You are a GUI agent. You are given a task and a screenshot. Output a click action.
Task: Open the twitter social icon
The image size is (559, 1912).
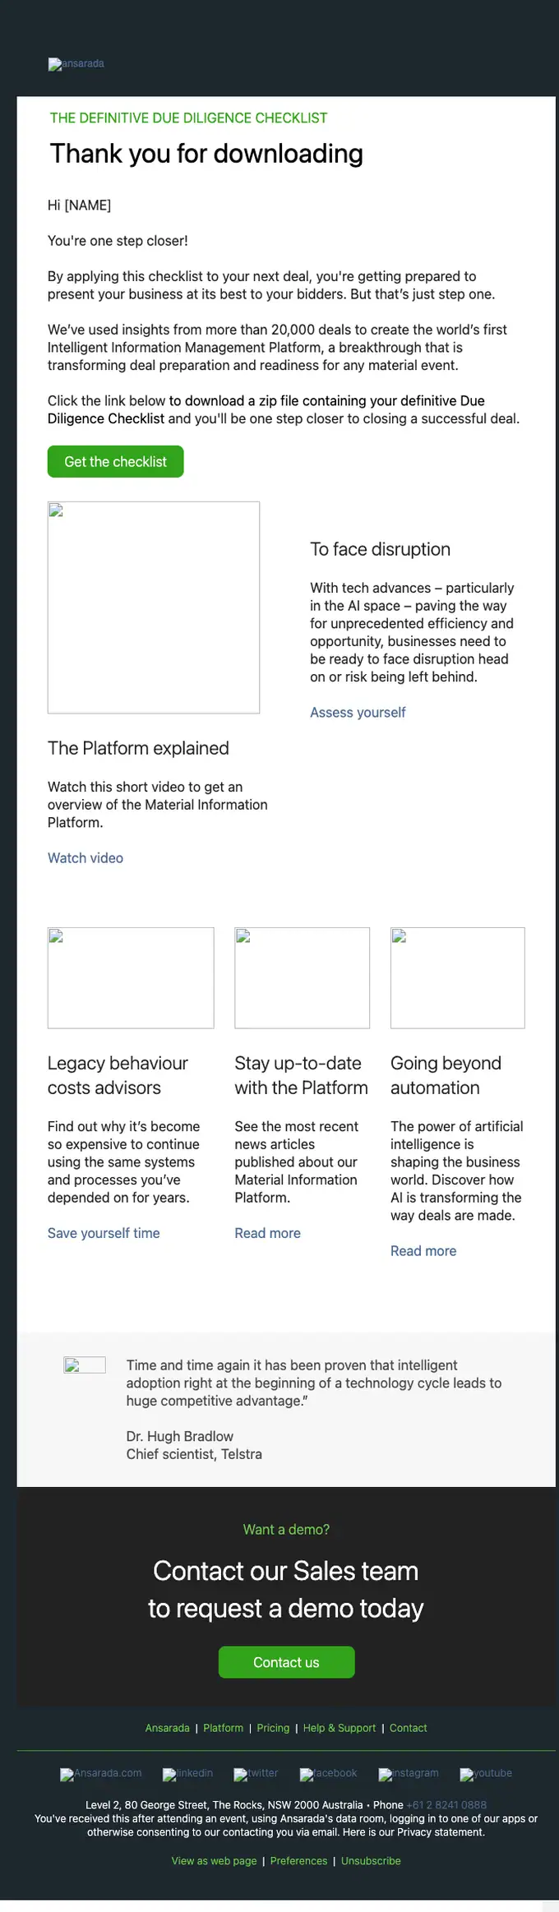click(x=256, y=1774)
